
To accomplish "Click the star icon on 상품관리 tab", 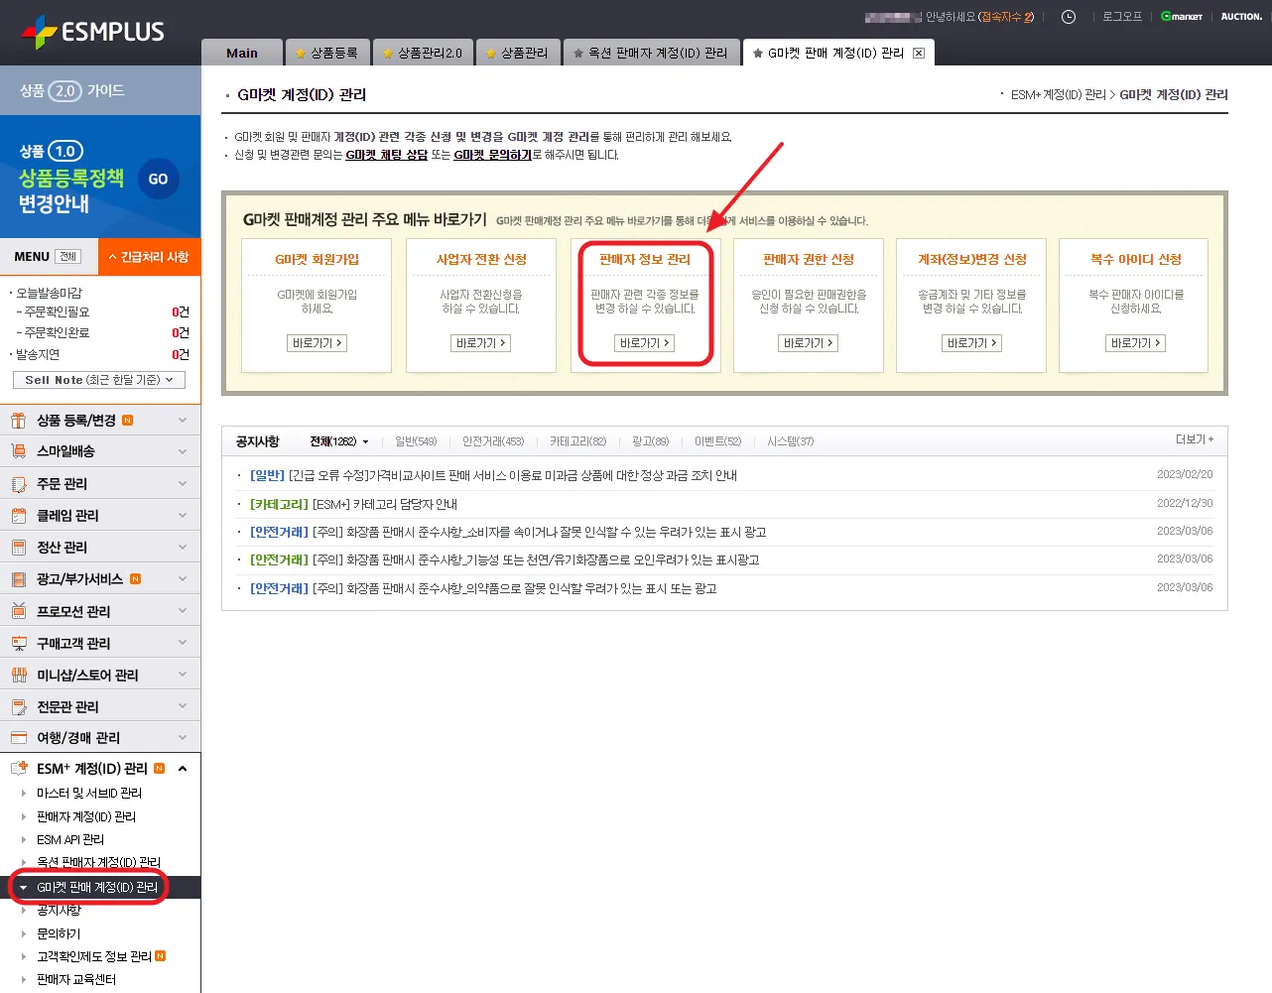I will pos(491,54).
